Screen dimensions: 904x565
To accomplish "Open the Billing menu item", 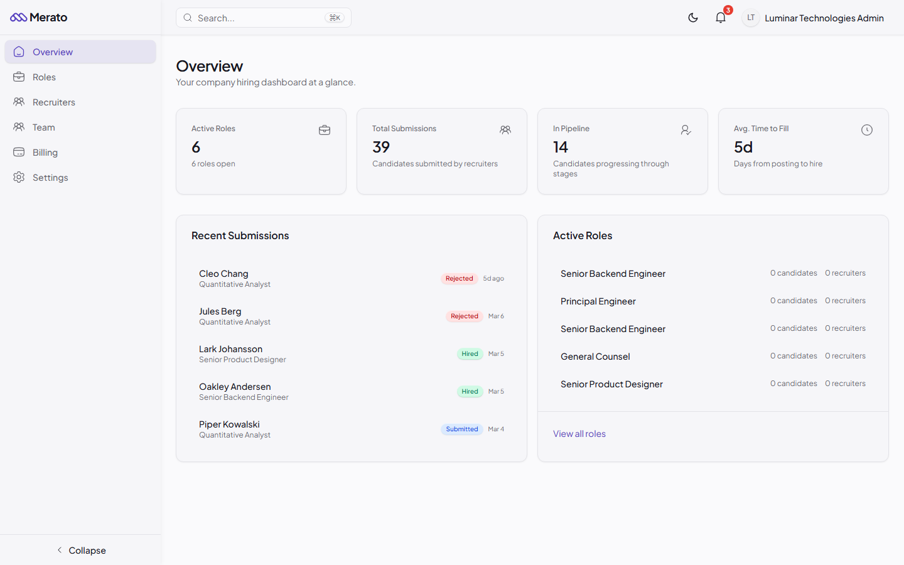I will click(x=45, y=152).
